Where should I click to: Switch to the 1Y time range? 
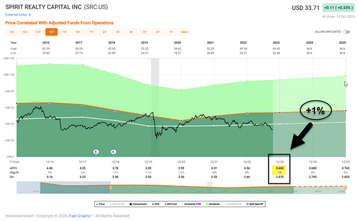coord(171,32)
